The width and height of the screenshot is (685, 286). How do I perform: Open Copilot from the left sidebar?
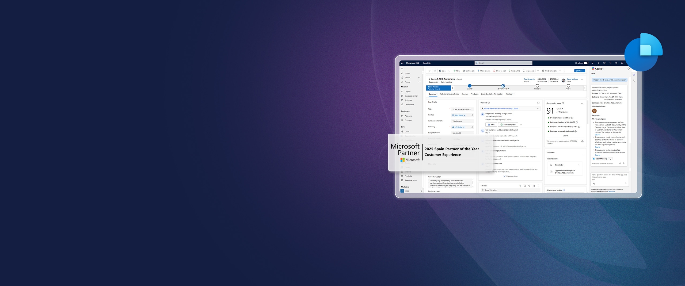point(408,92)
